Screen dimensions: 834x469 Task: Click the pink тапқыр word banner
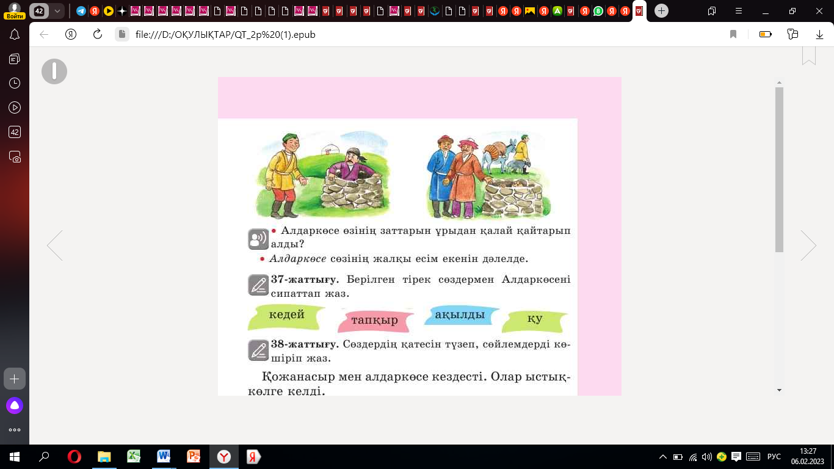point(374,321)
